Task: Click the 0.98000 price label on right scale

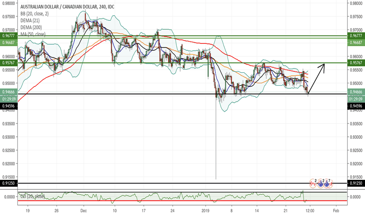Action: [356, 3]
